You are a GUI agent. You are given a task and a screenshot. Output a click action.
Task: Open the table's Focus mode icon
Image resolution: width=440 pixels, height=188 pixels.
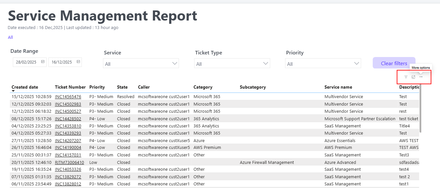pyautogui.click(x=413, y=77)
